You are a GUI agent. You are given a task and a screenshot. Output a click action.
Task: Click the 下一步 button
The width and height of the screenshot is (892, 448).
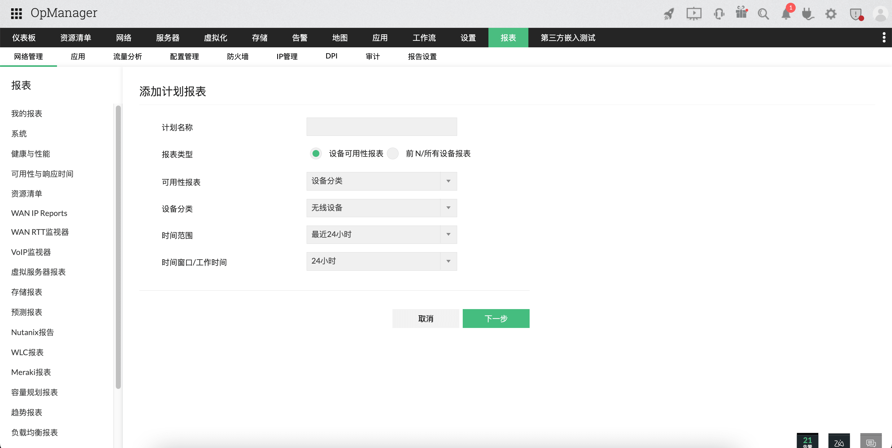496,318
